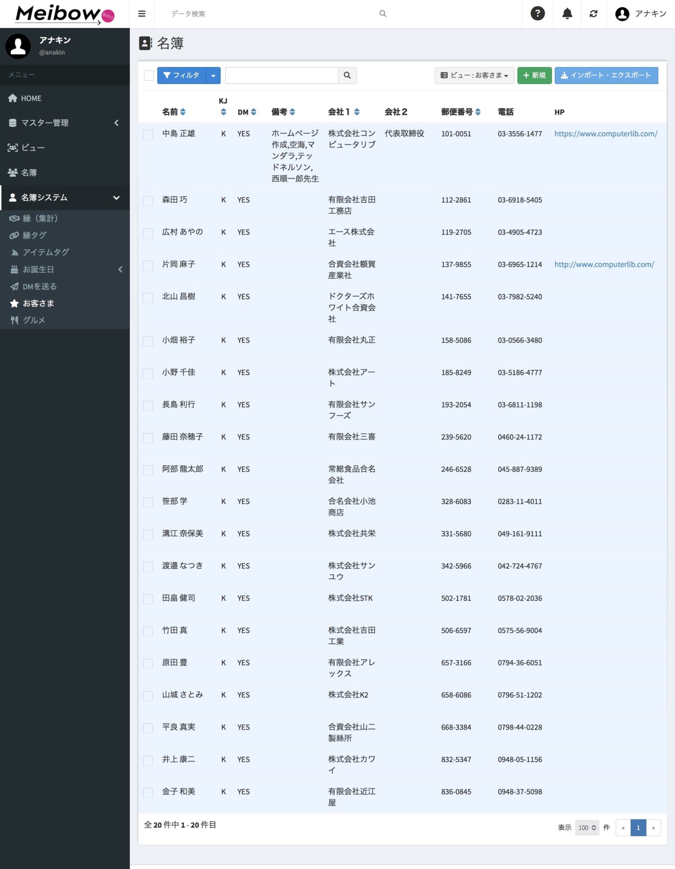Go to previous page arrow
This screenshot has height=869, width=675.
pyautogui.click(x=623, y=827)
